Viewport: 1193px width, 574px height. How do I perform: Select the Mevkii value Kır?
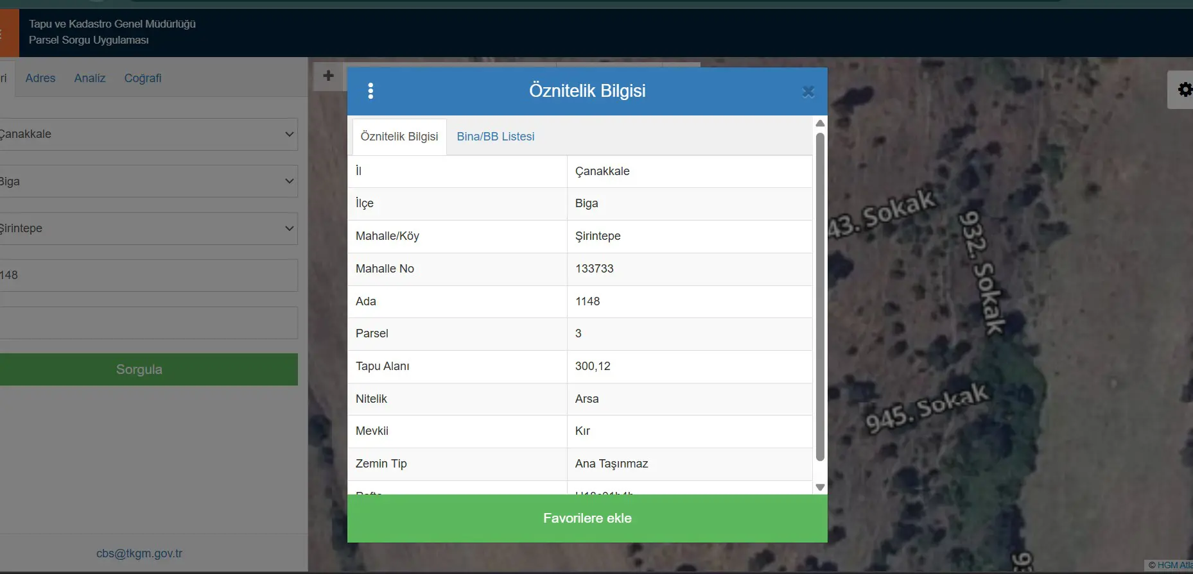click(x=582, y=431)
